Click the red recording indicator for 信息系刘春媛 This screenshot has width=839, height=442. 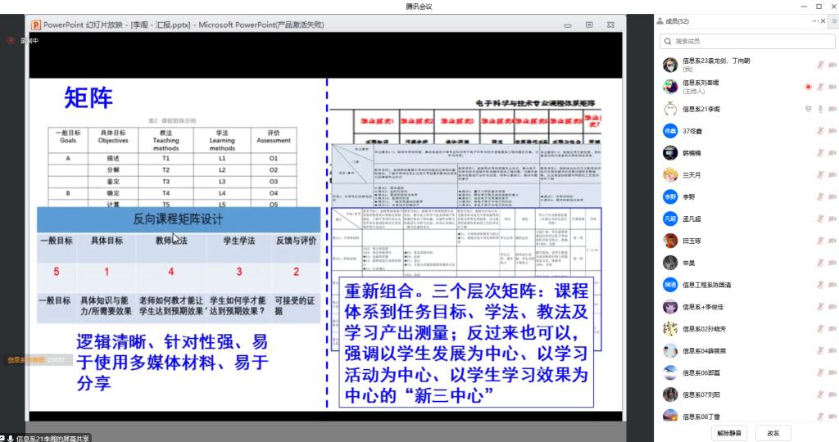pos(809,86)
